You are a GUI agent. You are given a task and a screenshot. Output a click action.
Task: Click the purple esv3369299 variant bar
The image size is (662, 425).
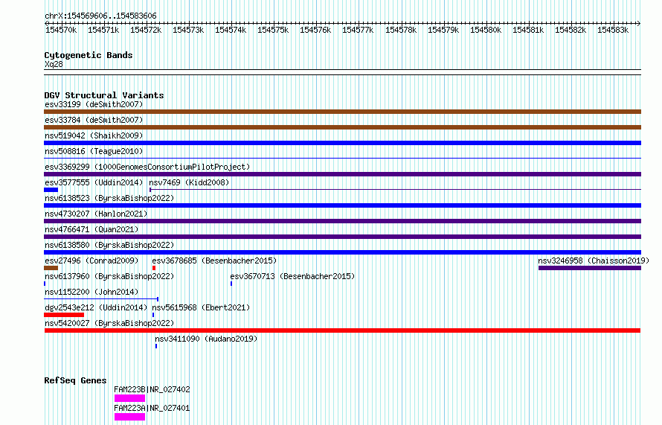342,174
